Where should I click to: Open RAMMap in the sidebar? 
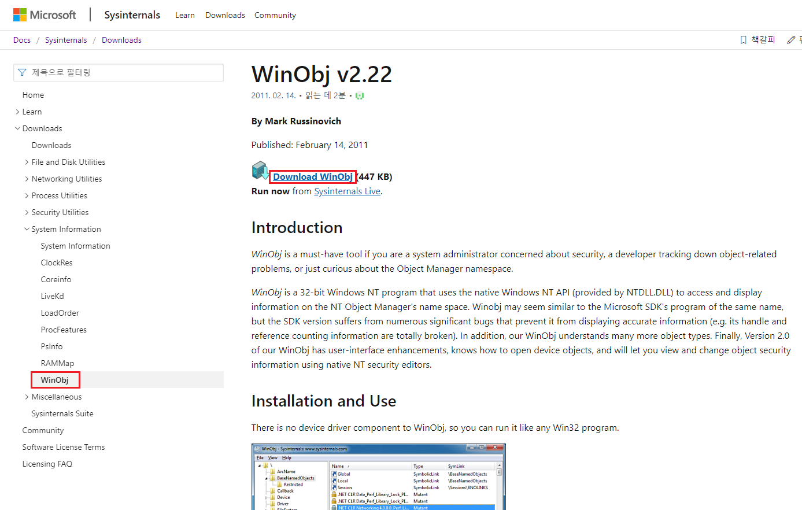pyautogui.click(x=57, y=363)
